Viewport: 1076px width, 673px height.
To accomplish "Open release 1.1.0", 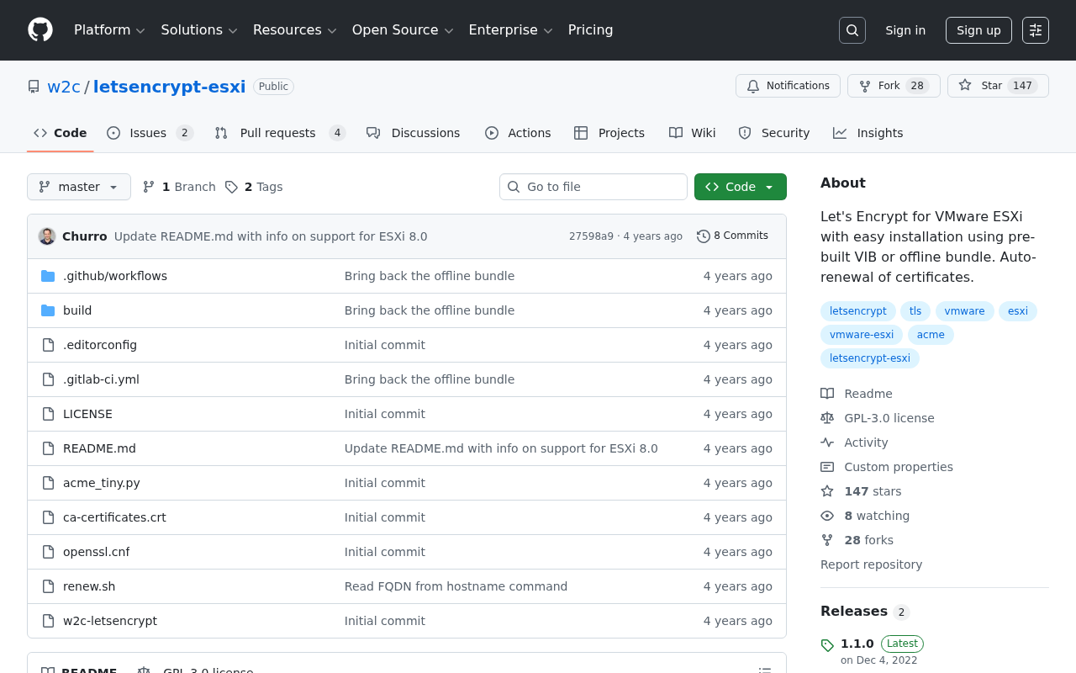I will [857, 644].
